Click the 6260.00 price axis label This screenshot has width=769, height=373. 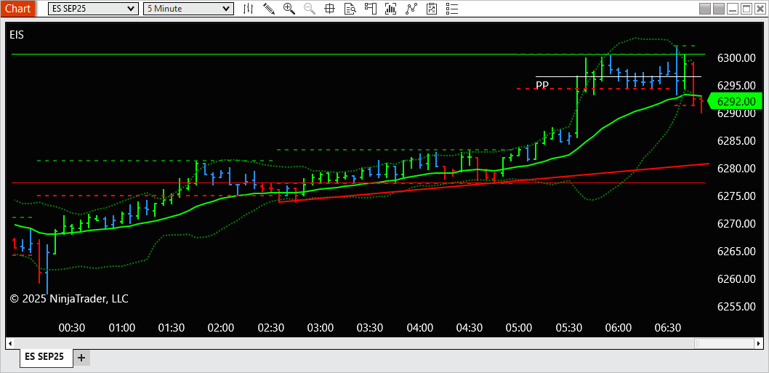pos(736,278)
